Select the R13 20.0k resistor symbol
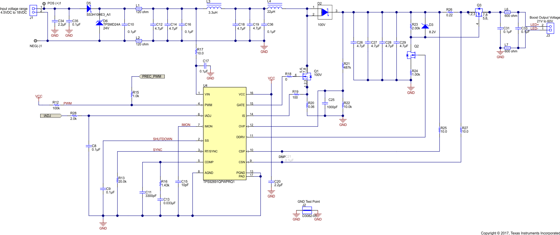The image size is (560, 235). pyautogui.click(x=117, y=180)
